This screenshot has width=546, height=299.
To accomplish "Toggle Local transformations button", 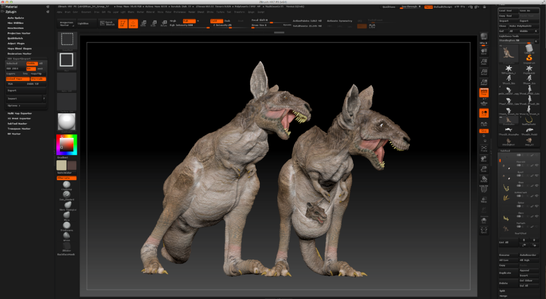I will 484,113.
